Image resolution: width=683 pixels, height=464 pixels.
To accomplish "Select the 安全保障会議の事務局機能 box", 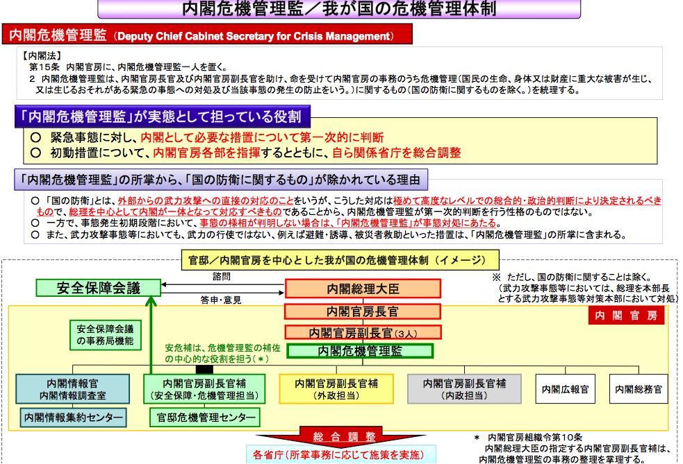I will (x=105, y=334).
